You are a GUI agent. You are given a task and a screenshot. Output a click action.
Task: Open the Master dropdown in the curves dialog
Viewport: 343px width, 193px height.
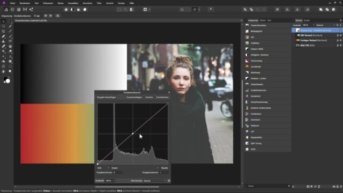[x=135, y=168]
